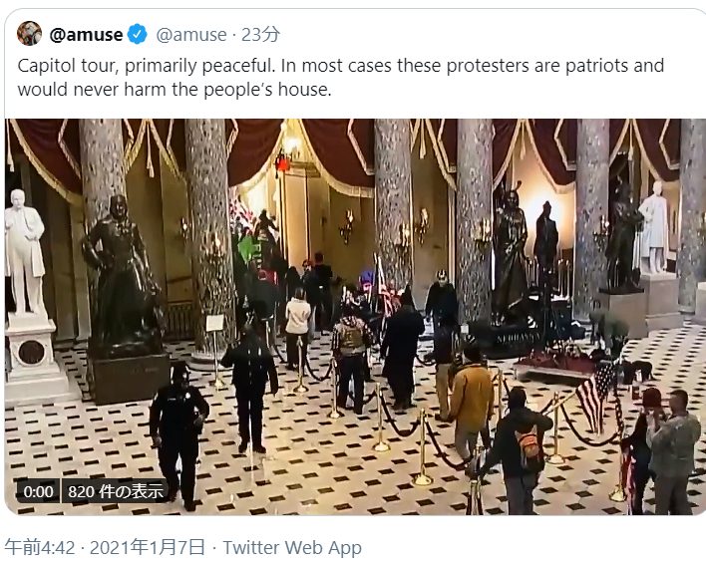Image resolution: width=706 pixels, height=566 pixels.
Task: Open the Twitter Web App source link
Action: coord(292,547)
